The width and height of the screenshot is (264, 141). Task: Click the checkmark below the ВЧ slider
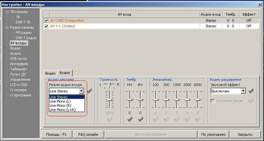140,119
